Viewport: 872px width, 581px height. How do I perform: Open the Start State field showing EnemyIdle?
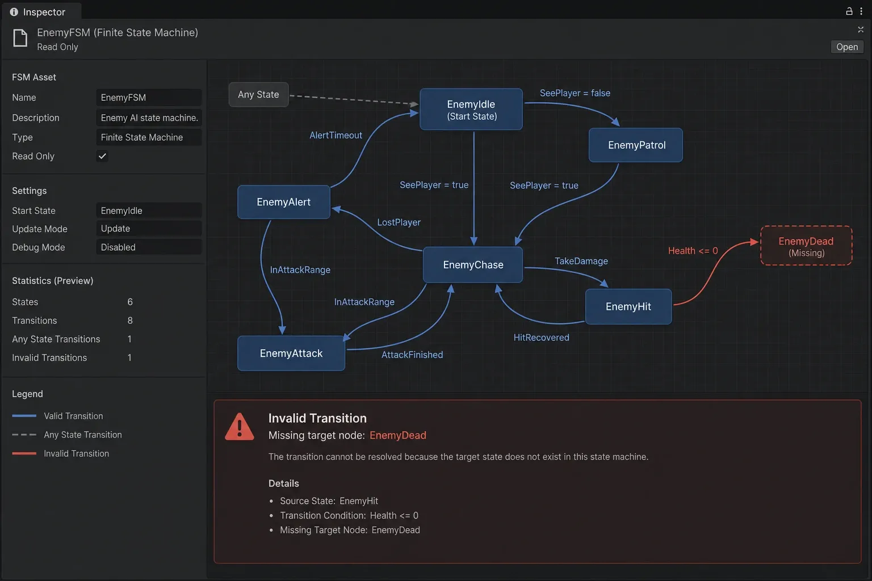click(149, 210)
